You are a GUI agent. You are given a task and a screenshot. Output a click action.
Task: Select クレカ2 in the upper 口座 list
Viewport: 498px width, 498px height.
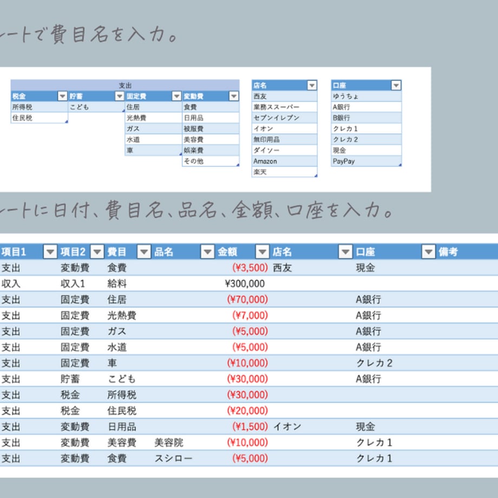pos(366,140)
